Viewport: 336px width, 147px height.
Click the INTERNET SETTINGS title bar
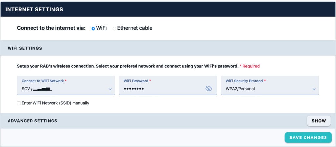pyautogui.click(x=34, y=9)
